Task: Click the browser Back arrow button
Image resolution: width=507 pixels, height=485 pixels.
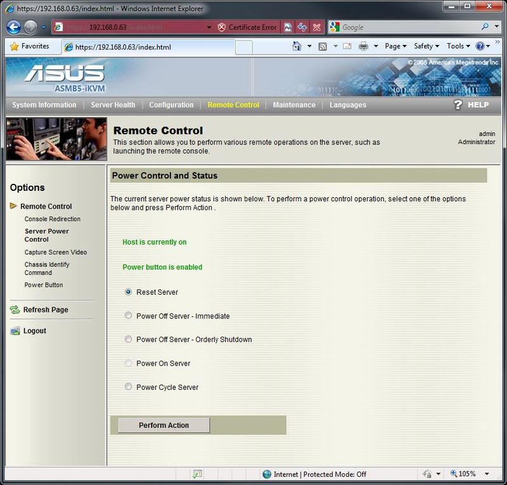Action: click(x=14, y=27)
